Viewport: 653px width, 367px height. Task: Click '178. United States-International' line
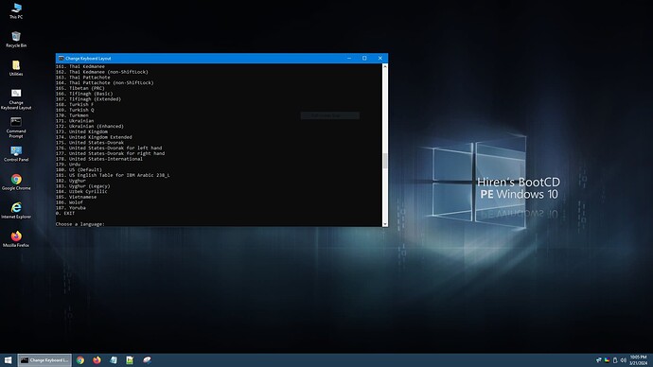tap(99, 159)
